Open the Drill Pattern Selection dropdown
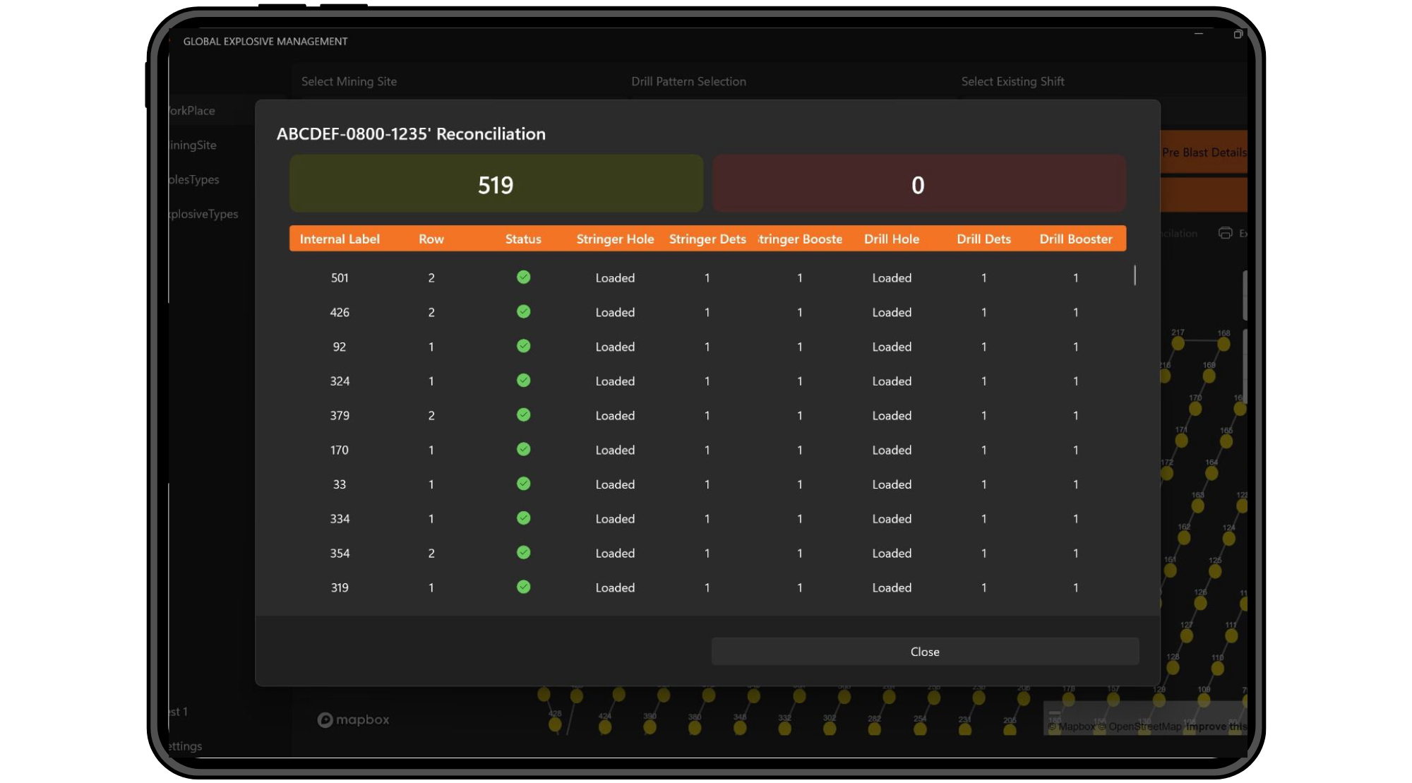1412x783 pixels. tap(688, 81)
